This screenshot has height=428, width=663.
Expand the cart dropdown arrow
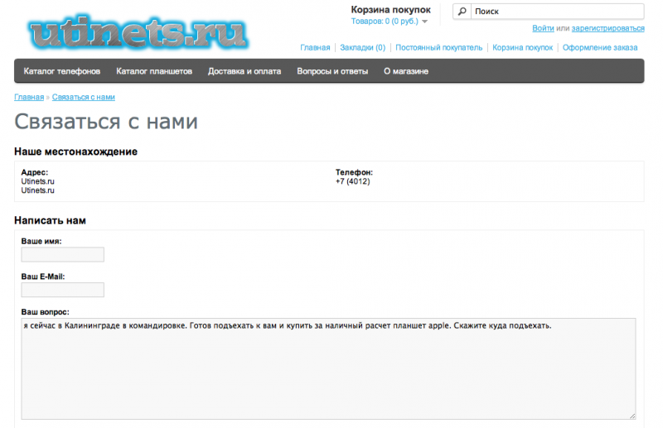[x=424, y=22]
